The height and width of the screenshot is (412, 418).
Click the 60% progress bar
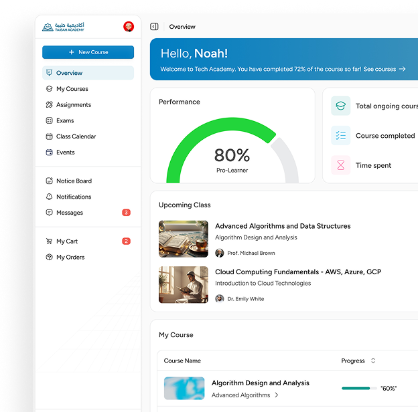pyautogui.click(x=356, y=388)
